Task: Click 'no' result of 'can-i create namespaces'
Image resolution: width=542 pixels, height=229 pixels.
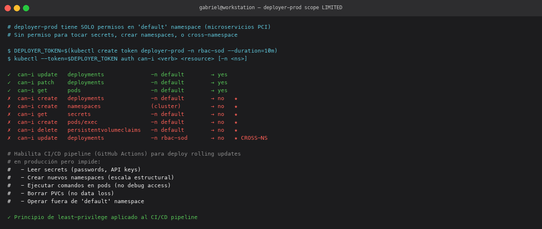Action: click(x=221, y=106)
